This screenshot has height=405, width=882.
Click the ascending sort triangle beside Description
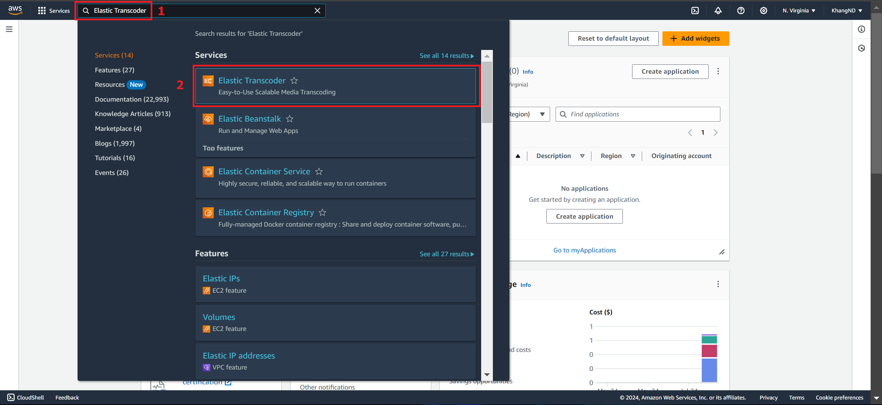point(518,156)
